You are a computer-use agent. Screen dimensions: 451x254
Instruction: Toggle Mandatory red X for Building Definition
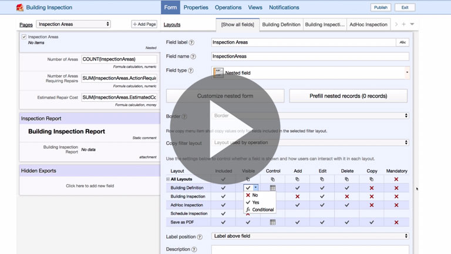pos(396,188)
